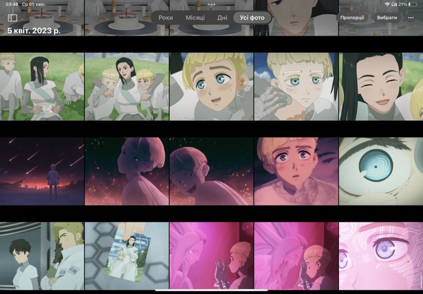Open photo of woman sitting on grass with children
The width and height of the screenshot is (423, 294).
click(x=42, y=87)
